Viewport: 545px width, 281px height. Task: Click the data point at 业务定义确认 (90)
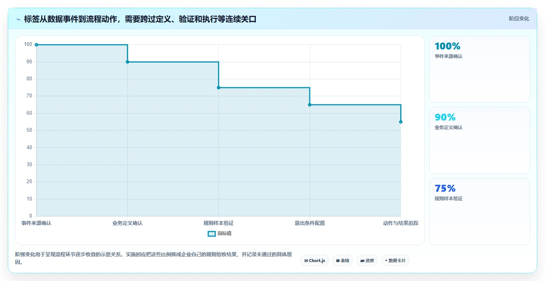pyautogui.click(x=127, y=62)
